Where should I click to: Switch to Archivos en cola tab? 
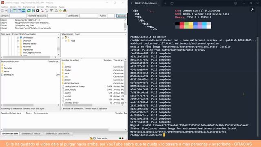(10, 134)
